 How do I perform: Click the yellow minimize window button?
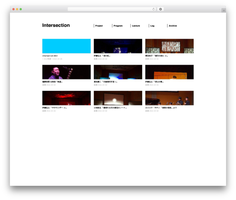(17, 9)
